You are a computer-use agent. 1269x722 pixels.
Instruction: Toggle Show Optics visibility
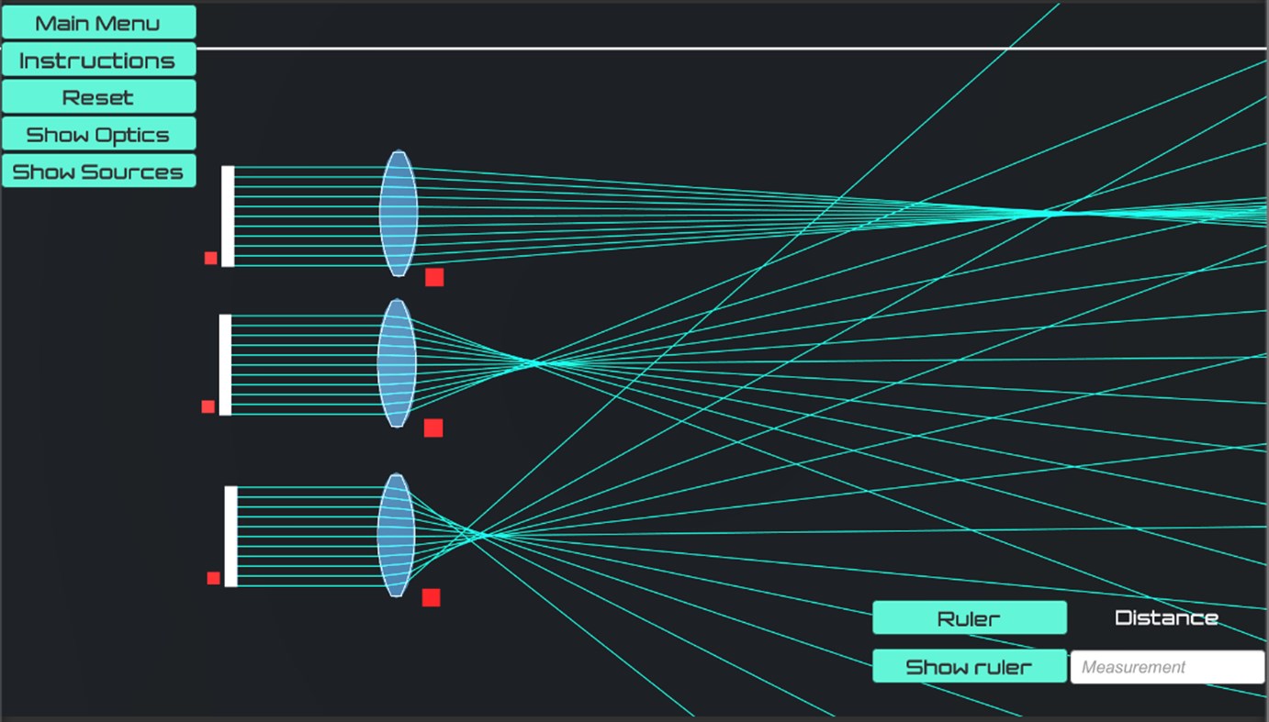pyautogui.click(x=98, y=133)
